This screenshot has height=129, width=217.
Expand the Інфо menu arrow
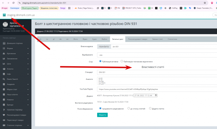(x=28, y=74)
